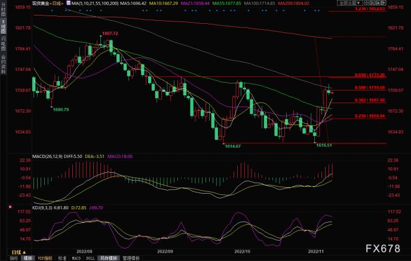
Task: Click the 1.236 Fibonacci extension label
Action: point(370,9)
